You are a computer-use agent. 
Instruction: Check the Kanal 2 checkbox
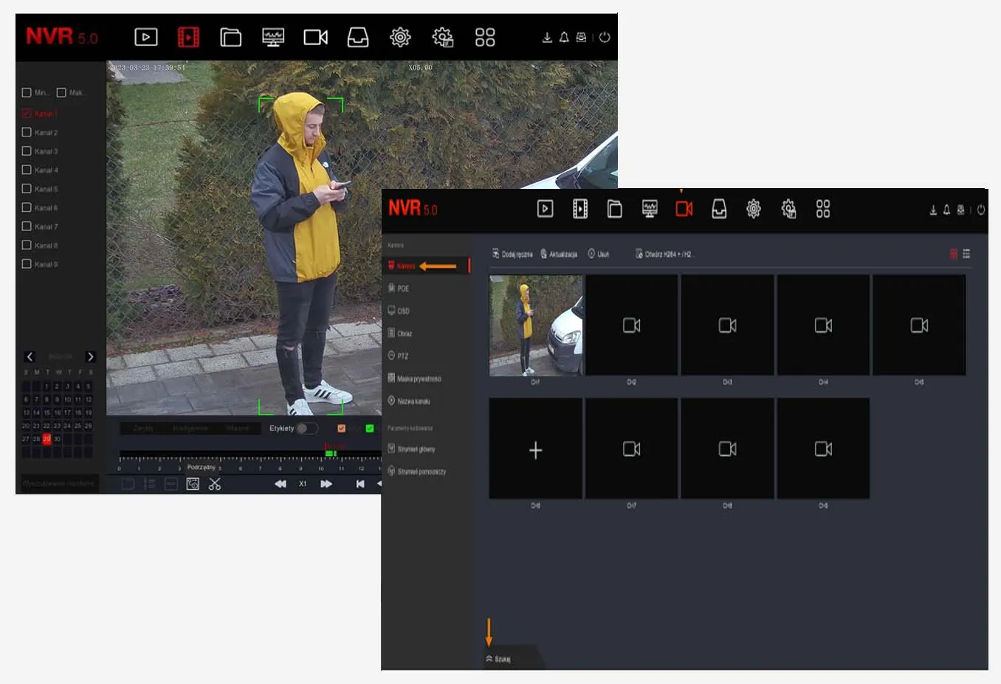click(x=27, y=132)
